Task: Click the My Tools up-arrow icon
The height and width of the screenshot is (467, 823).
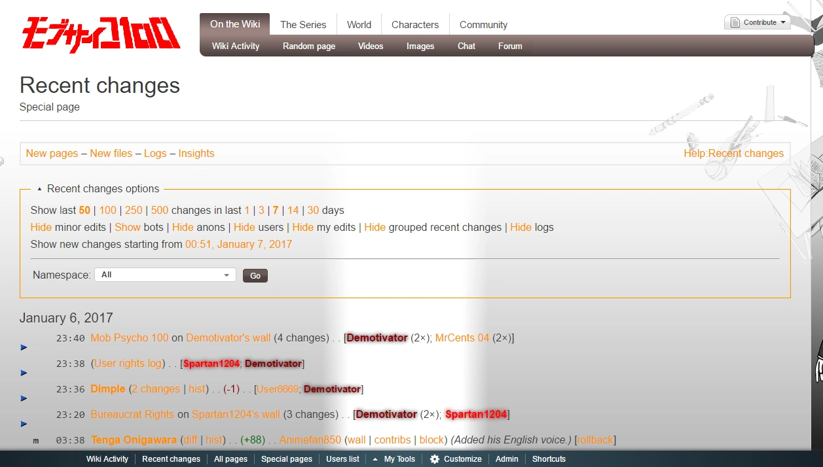Action: 375,459
